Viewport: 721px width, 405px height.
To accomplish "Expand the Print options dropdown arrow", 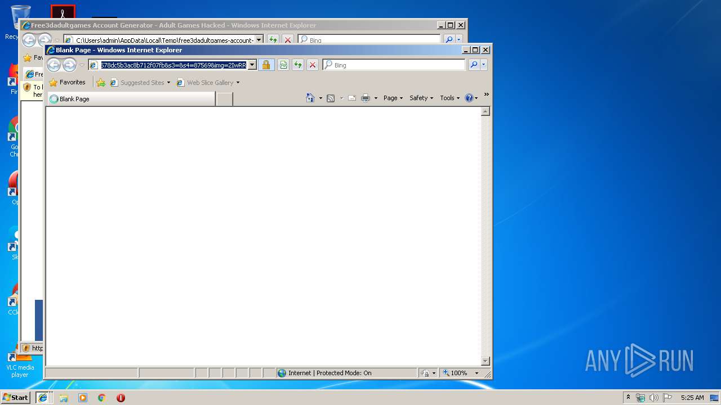I will click(376, 98).
